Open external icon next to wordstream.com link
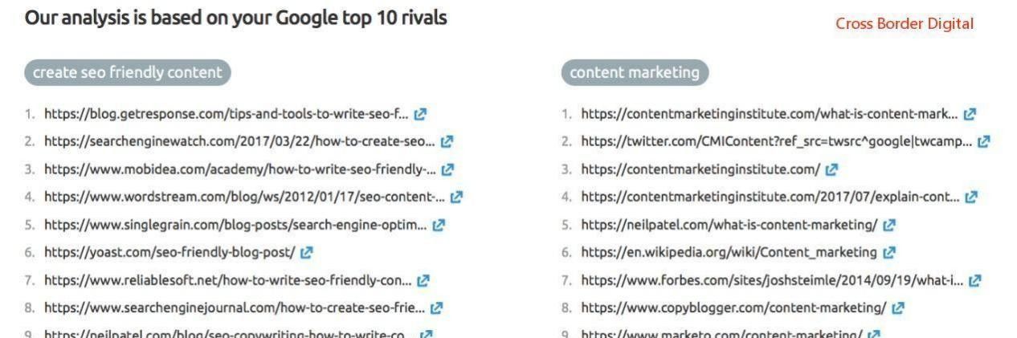 point(456,197)
